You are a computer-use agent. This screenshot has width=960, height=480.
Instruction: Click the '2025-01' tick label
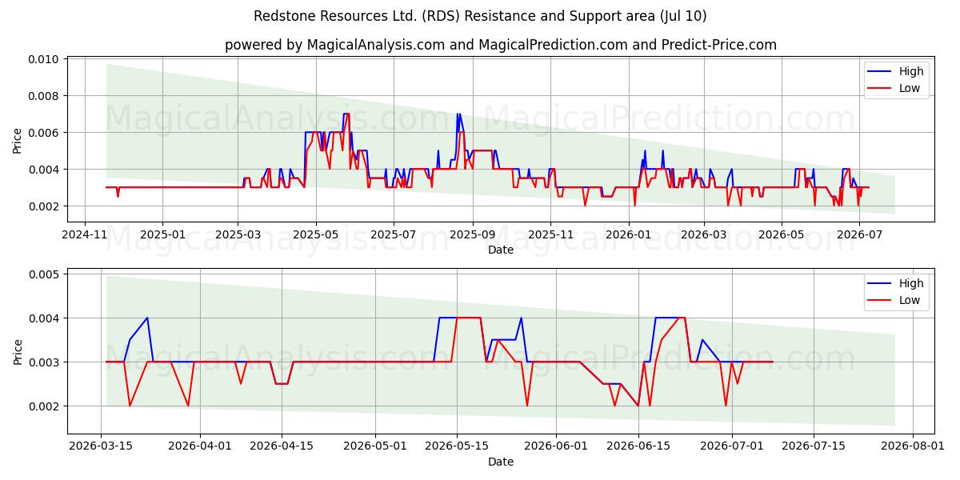pyautogui.click(x=162, y=234)
